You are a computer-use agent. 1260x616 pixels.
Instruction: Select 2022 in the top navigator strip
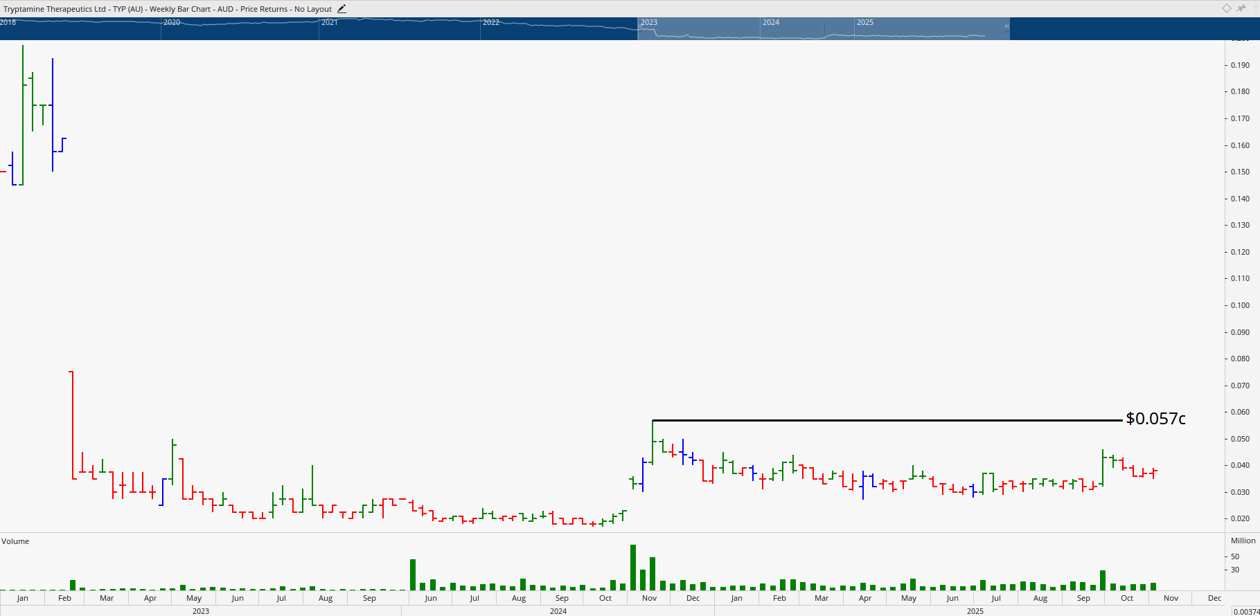click(491, 22)
